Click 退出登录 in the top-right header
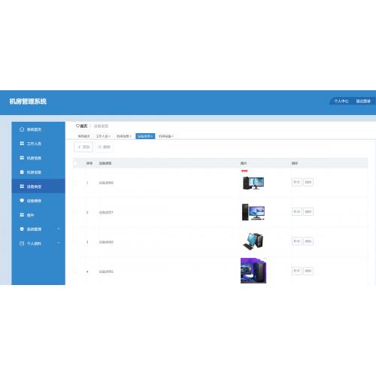This screenshot has width=376, height=376. click(x=363, y=101)
